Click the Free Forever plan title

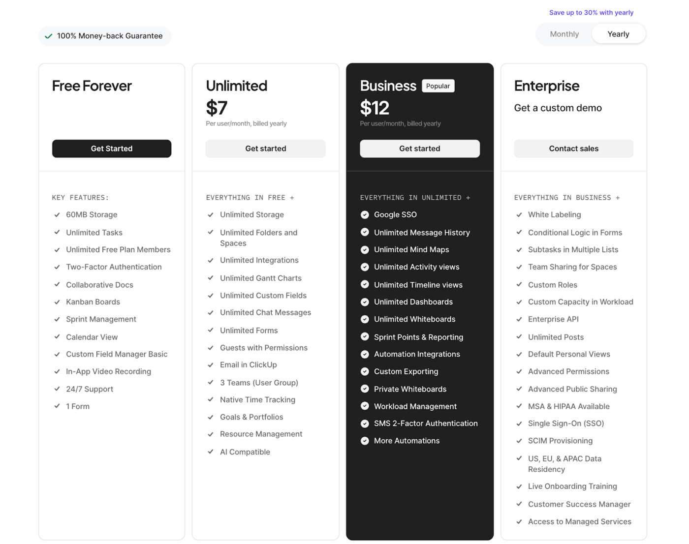92,86
